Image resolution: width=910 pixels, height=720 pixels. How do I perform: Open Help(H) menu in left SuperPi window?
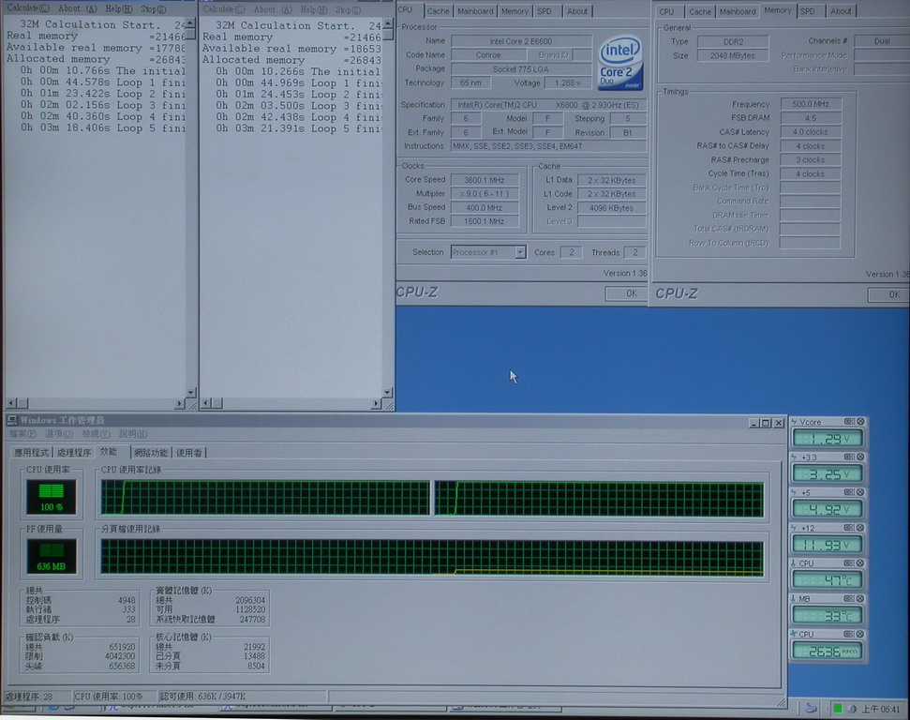119,8
